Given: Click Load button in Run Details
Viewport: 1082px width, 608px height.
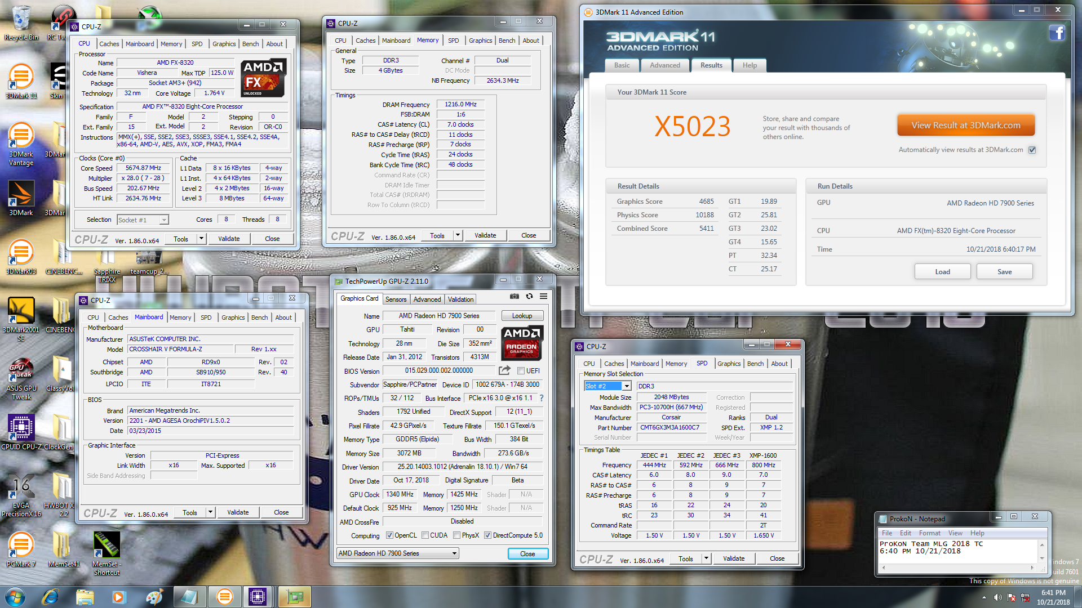Looking at the screenshot, I should (x=942, y=271).
